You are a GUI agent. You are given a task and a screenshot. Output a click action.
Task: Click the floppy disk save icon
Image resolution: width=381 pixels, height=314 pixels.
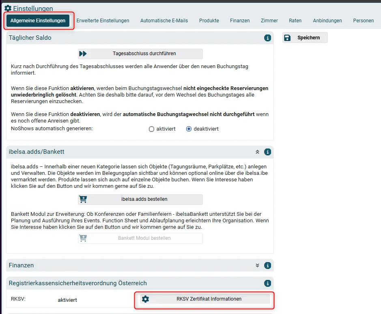(287, 38)
